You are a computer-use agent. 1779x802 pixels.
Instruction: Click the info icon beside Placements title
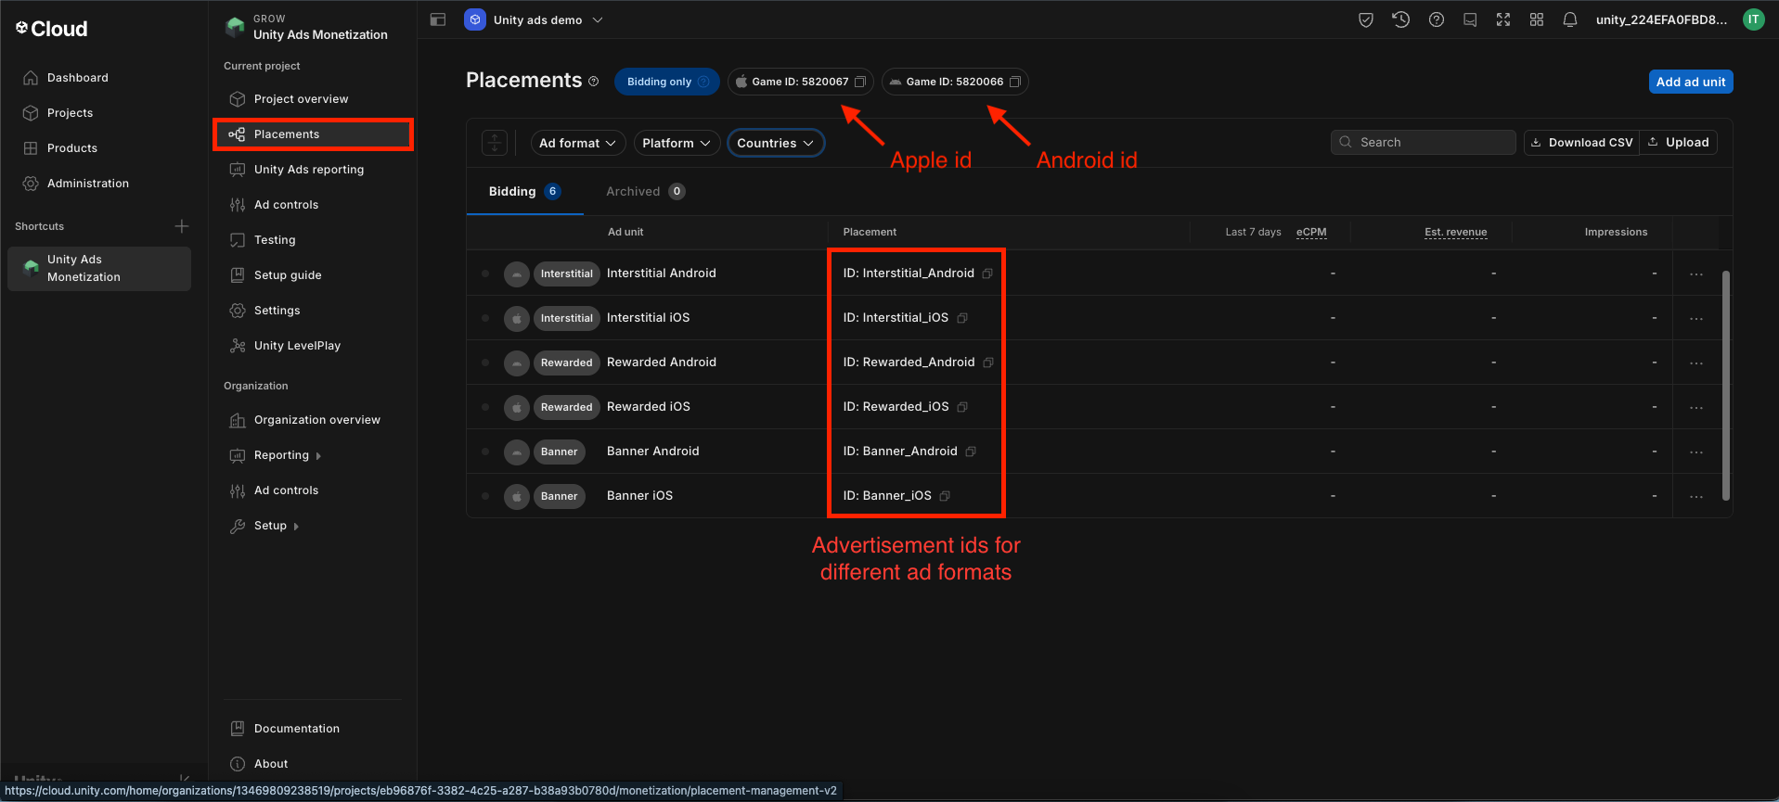click(594, 82)
